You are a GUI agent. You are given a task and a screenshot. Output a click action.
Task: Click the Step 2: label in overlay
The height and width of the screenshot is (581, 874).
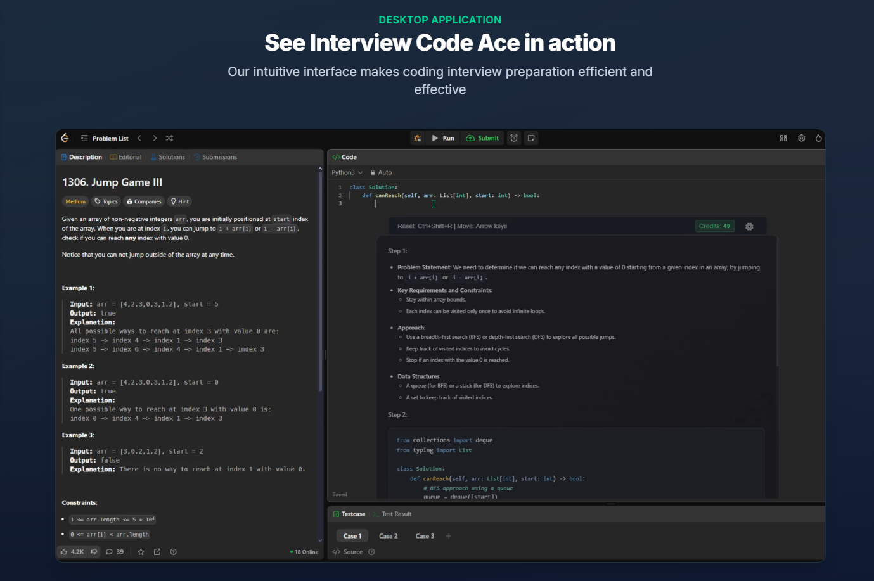click(x=397, y=415)
